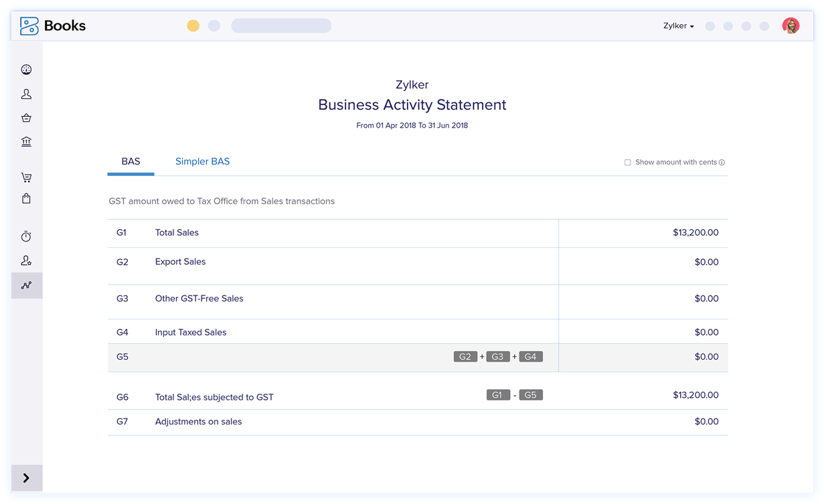This screenshot has height=504, width=824.
Task: Click the GST amount owed to Tax Office text
Action: point(222,201)
